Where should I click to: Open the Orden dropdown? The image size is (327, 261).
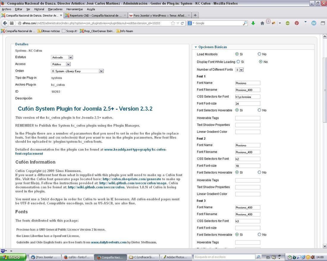[77, 71]
